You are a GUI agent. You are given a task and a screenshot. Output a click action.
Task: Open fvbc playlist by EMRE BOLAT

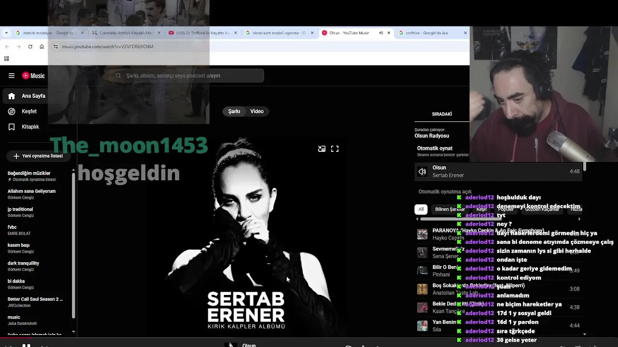tap(19, 230)
